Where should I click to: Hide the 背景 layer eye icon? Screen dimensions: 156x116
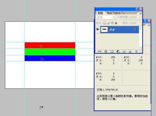98,29
